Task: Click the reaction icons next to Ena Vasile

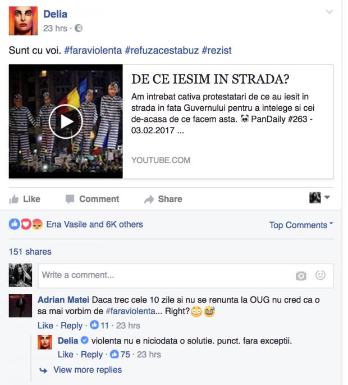Action: pyautogui.click(x=26, y=224)
